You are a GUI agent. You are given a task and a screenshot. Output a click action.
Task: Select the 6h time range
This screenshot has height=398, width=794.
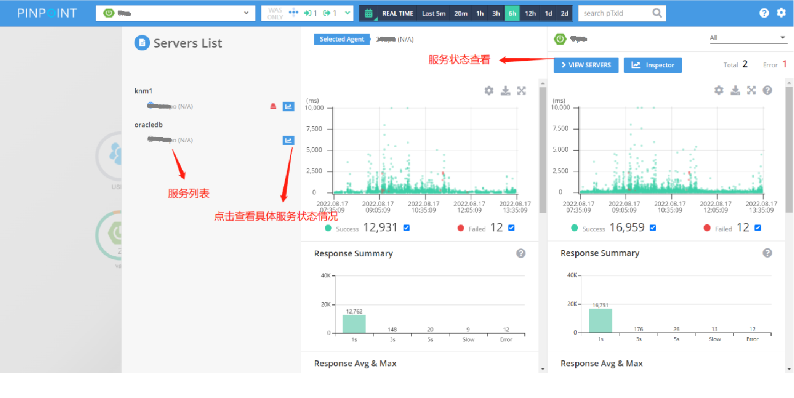[x=512, y=14]
